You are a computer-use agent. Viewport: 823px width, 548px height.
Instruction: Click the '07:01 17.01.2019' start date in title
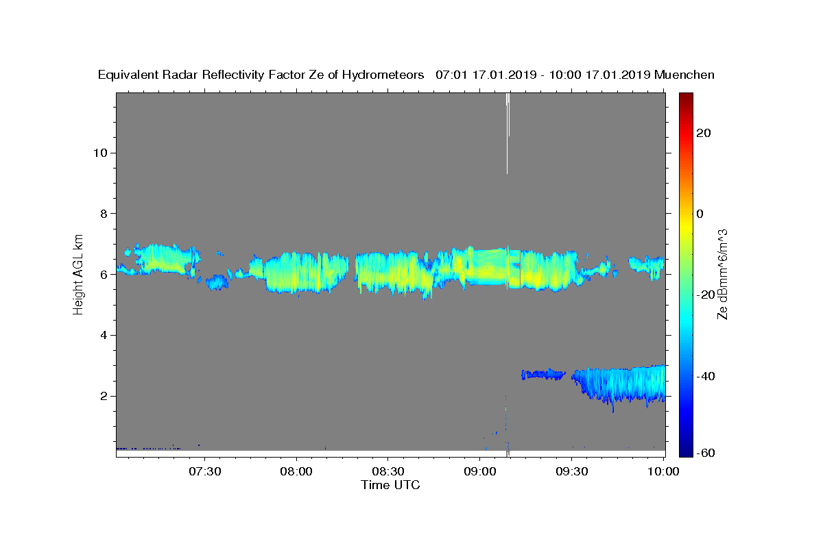[485, 75]
